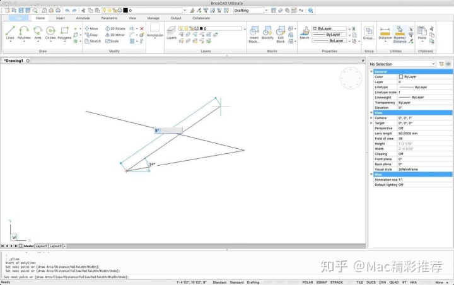The image size is (454, 285).
Task: Select the Polygons tool
Action: click(64, 32)
